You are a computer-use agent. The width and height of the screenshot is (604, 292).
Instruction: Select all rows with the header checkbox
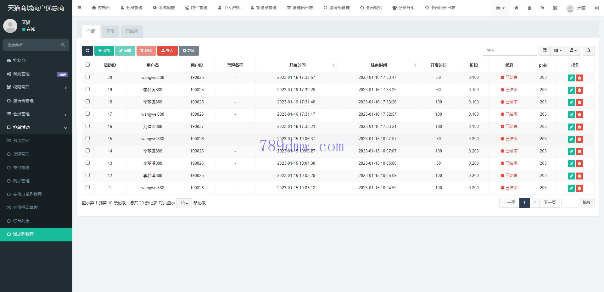pyautogui.click(x=88, y=65)
